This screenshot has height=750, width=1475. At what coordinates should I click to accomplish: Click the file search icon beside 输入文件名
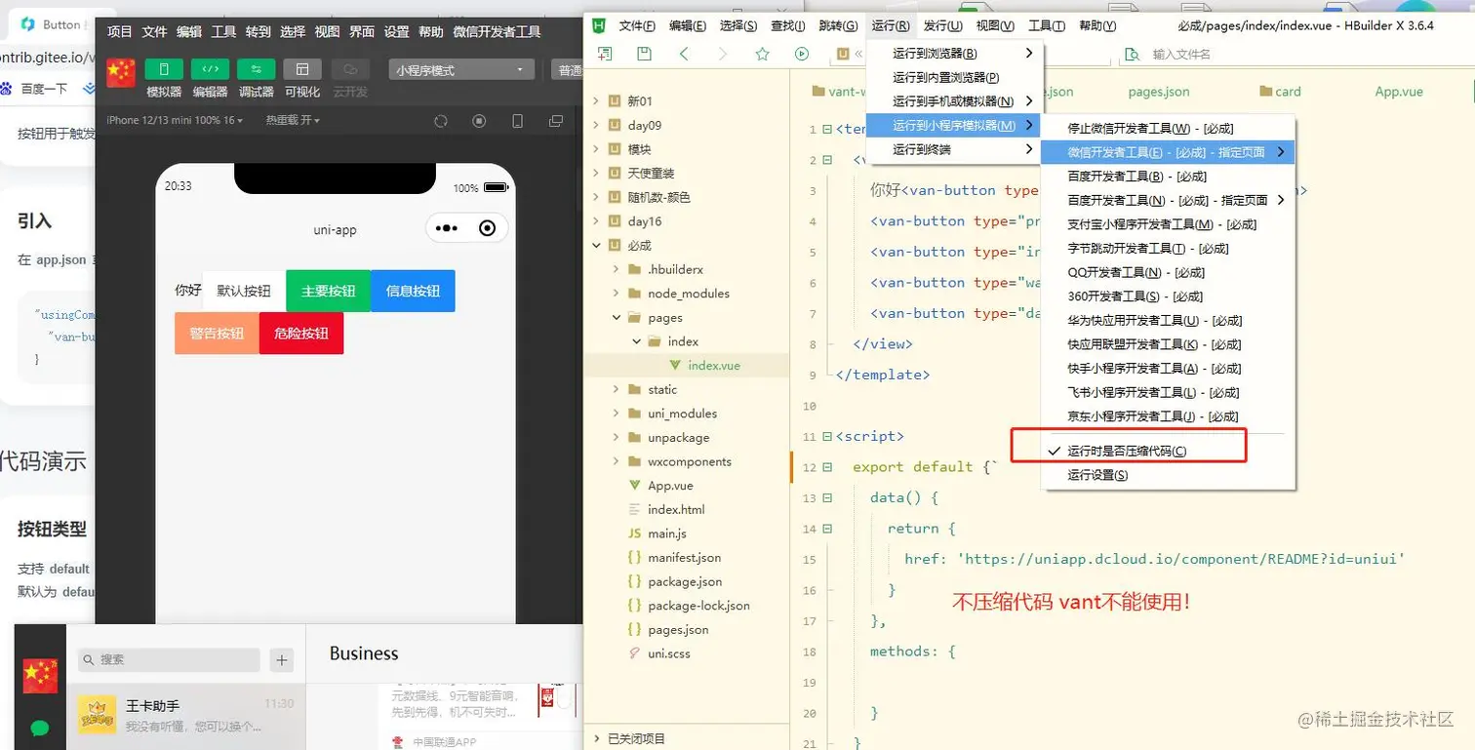[1132, 55]
